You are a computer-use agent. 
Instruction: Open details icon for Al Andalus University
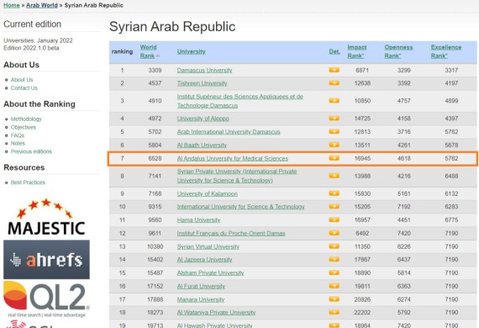[x=334, y=158]
